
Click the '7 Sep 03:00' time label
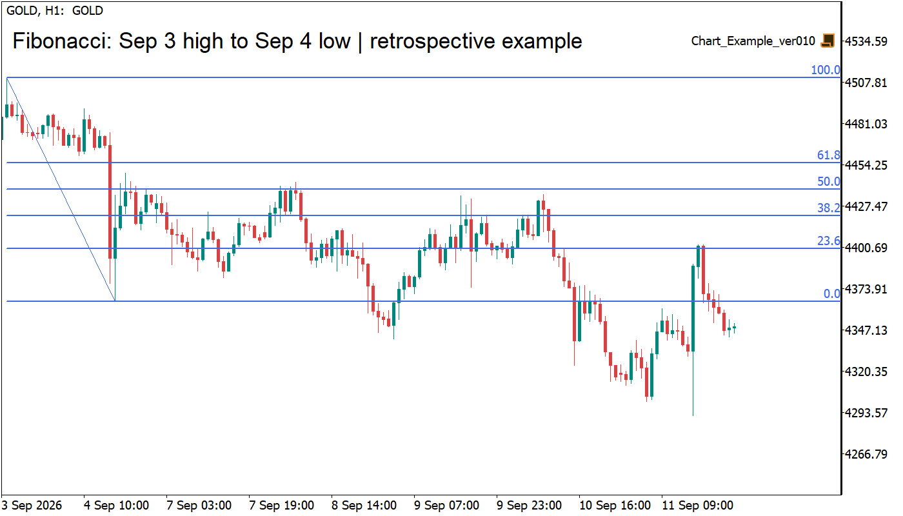click(199, 505)
